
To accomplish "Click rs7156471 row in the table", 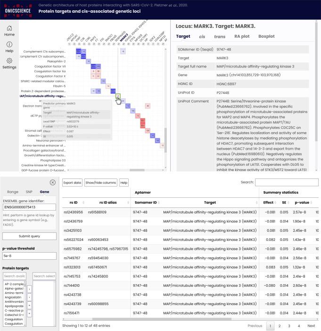I will (x=190, y=313).
